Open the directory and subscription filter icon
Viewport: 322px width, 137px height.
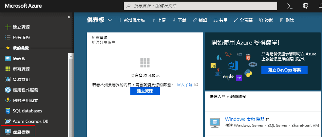pos(306,6)
